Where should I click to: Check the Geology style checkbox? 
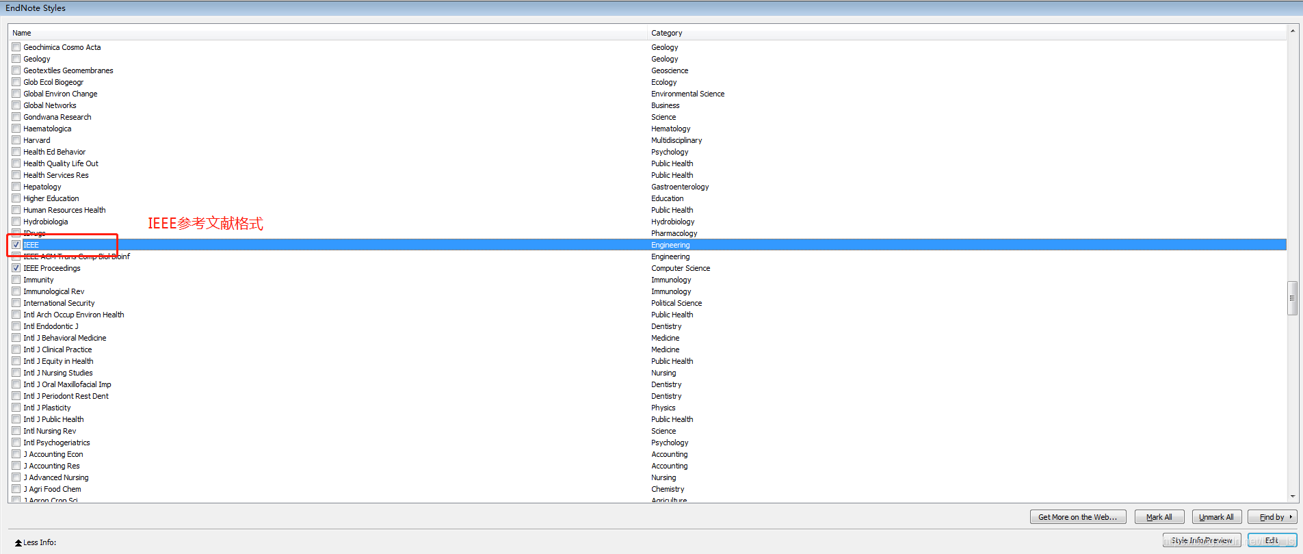click(x=16, y=59)
